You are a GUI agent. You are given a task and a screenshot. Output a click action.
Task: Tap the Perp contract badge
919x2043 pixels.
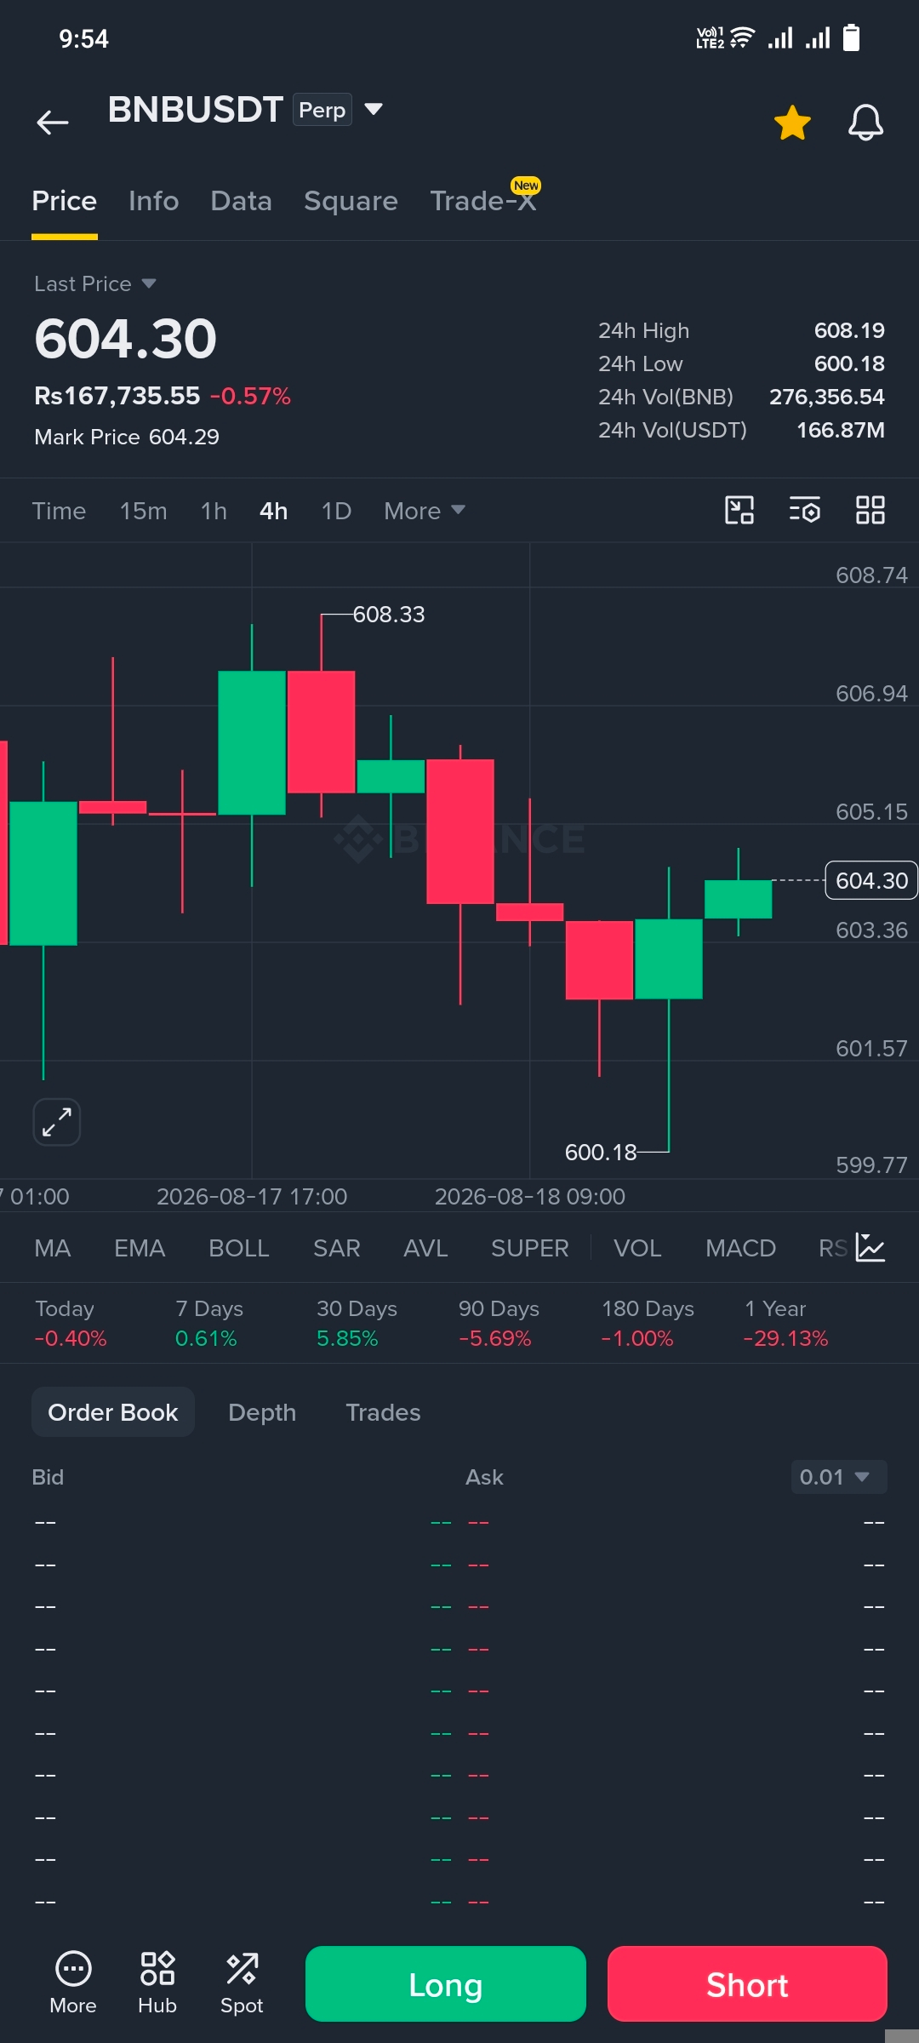tap(322, 110)
